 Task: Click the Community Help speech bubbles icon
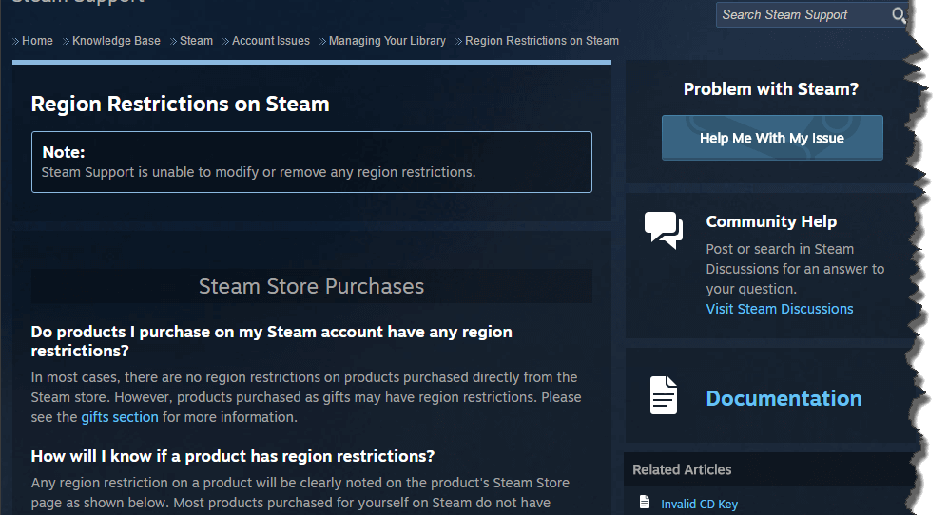664,230
